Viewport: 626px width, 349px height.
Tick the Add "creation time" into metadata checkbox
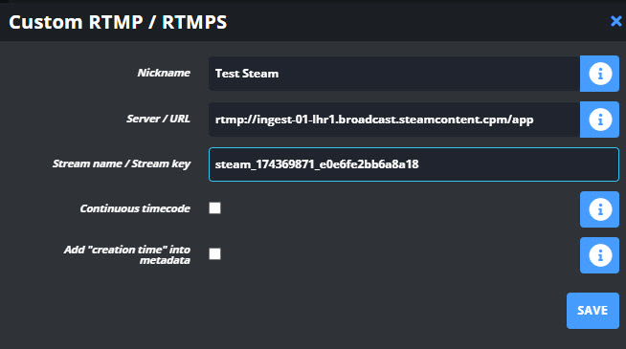point(214,253)
